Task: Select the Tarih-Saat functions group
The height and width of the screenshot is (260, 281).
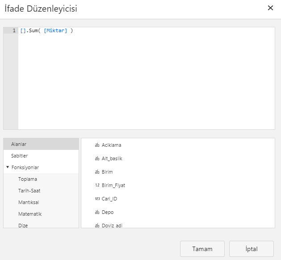Action: 29,191
